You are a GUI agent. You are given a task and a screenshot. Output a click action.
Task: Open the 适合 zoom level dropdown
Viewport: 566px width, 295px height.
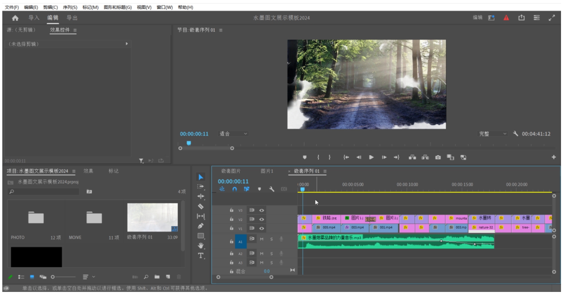coord(234,134)
